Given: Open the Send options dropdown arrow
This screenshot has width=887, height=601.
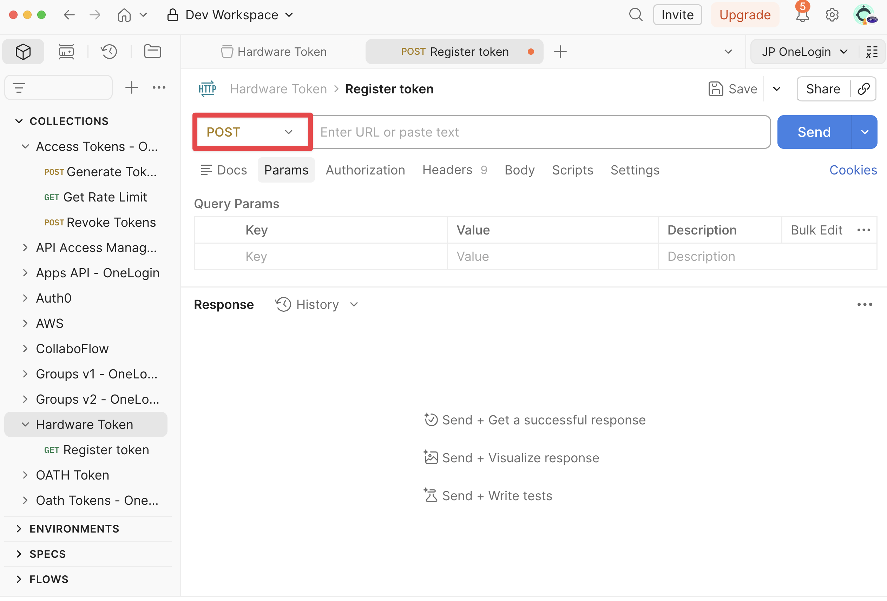Looking at the screenshot, I should pos(865,132).
